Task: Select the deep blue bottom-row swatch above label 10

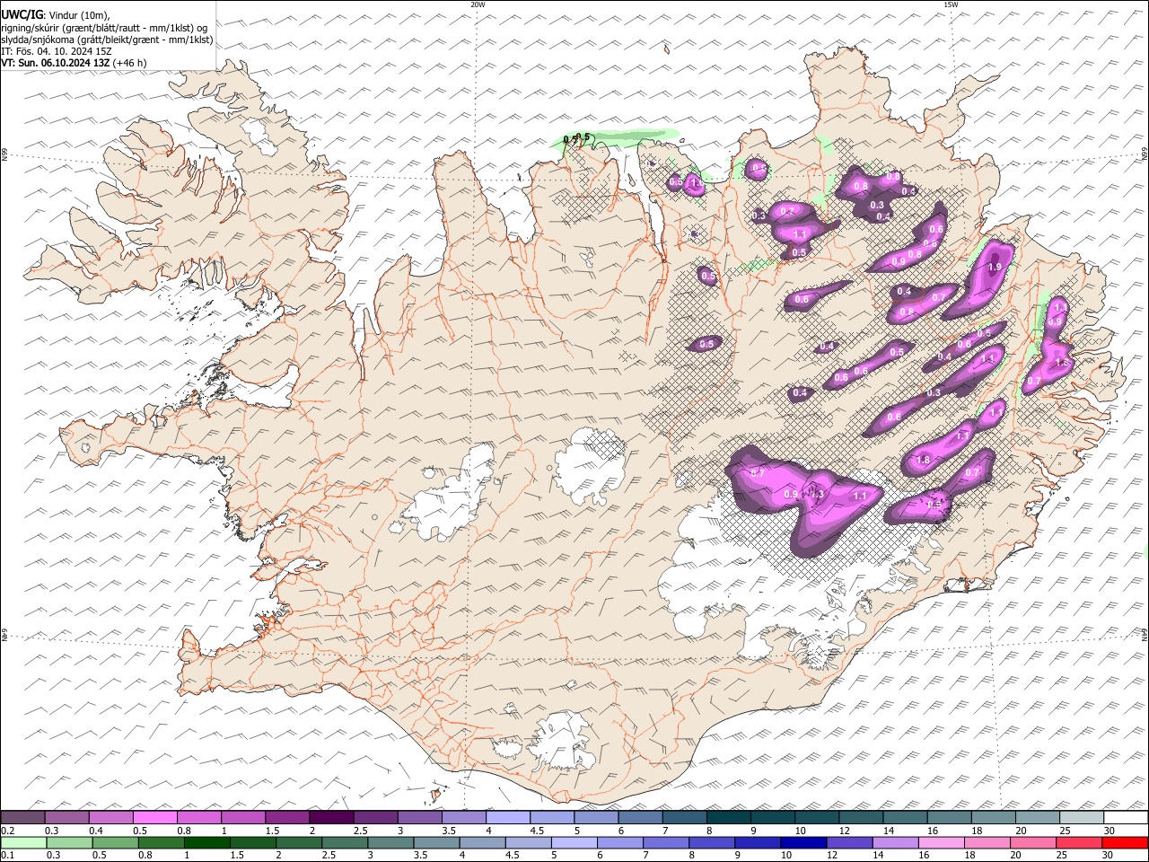Action: coord(804,843)
